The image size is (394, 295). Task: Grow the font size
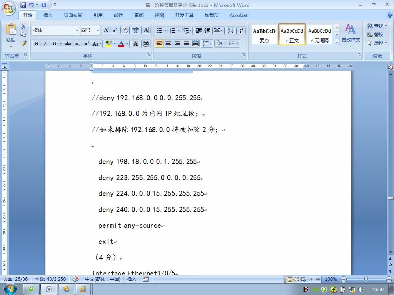point(106,30)
